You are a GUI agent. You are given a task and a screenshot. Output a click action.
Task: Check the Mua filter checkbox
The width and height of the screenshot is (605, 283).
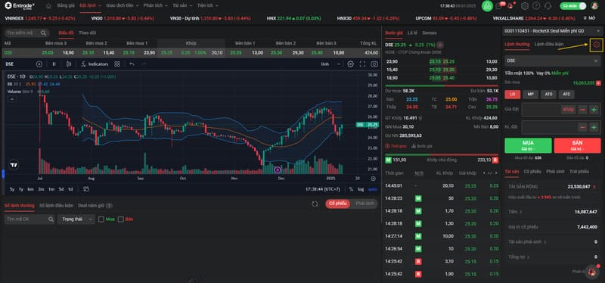[x=101, y=219]
